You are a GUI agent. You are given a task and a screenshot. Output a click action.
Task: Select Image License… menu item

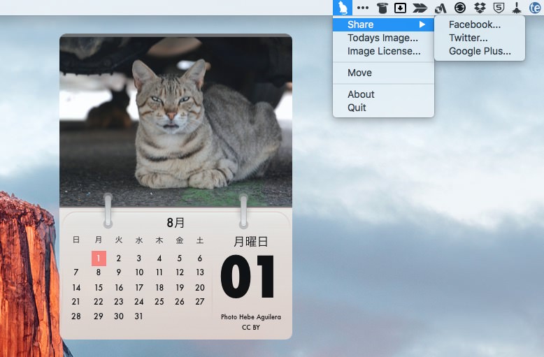(384, 51)
